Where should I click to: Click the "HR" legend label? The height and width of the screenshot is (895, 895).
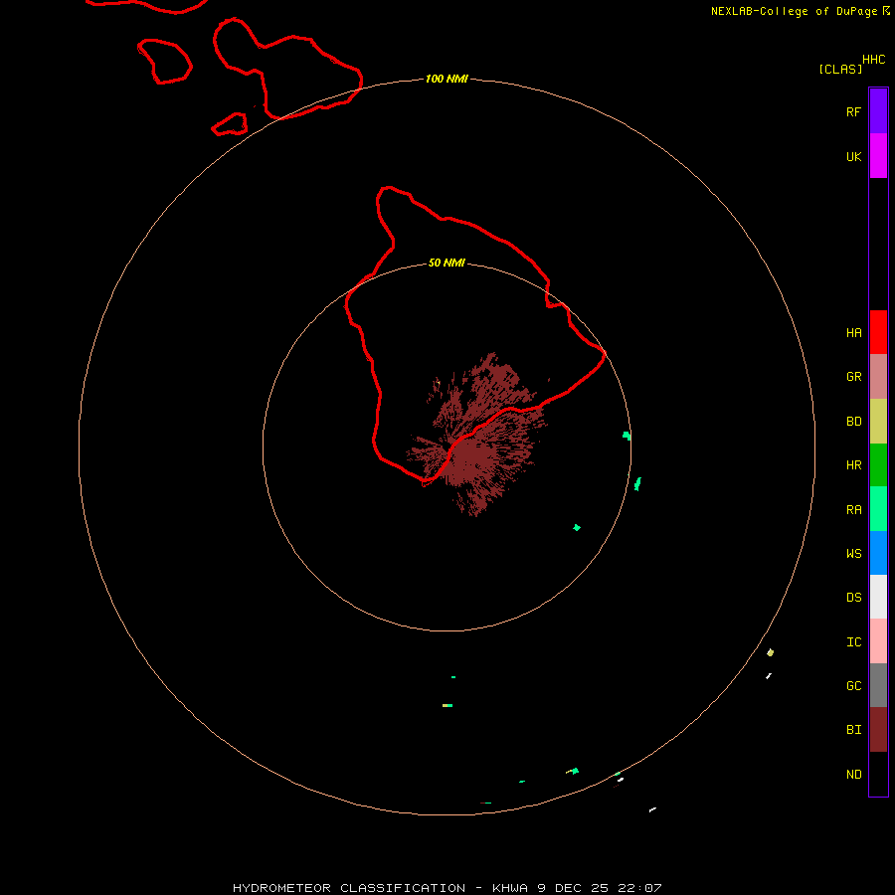(853, 465)
